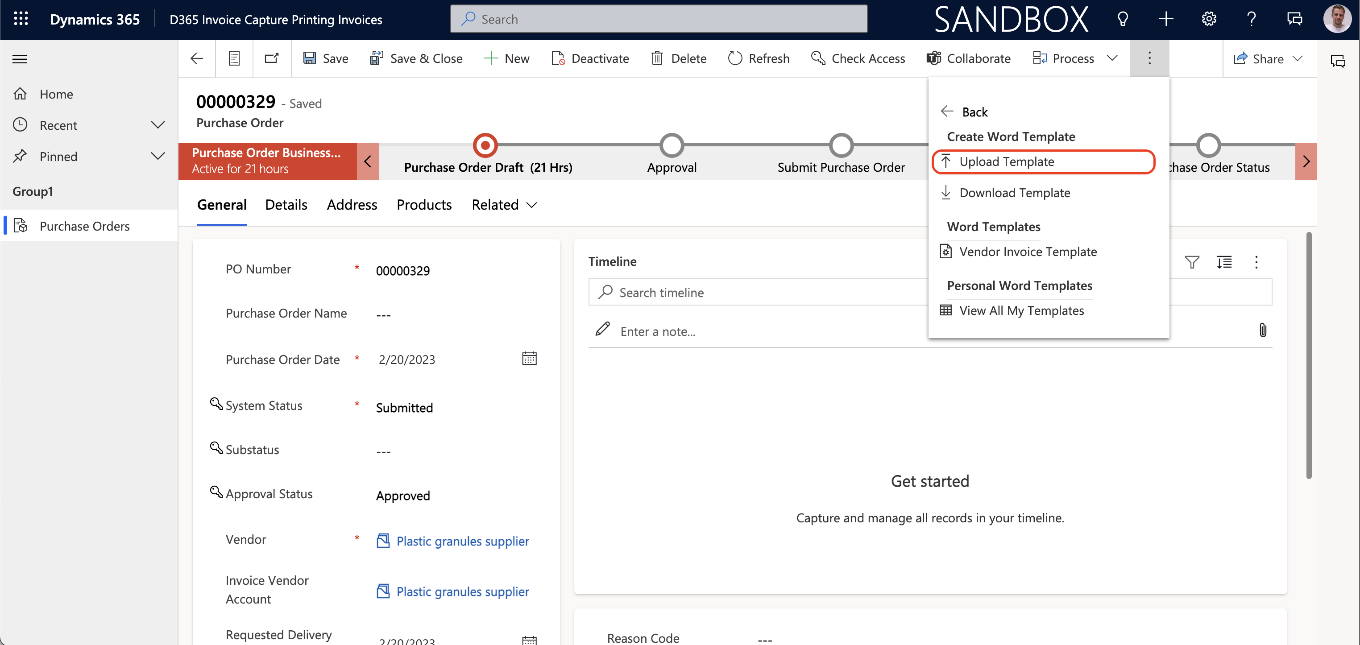Screen dimensions: 1360x645
Task: Open timeline filter funnel icon
Action: tap(1192, 262)
